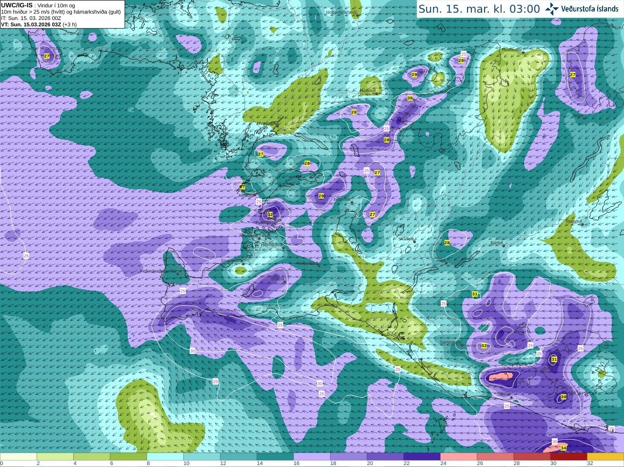624x467 pixels.
Task: Select the 30–32 m/s dark red legend swatch
Action: point(569,457)
